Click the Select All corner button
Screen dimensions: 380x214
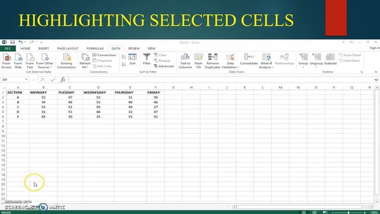click(3, 87)
